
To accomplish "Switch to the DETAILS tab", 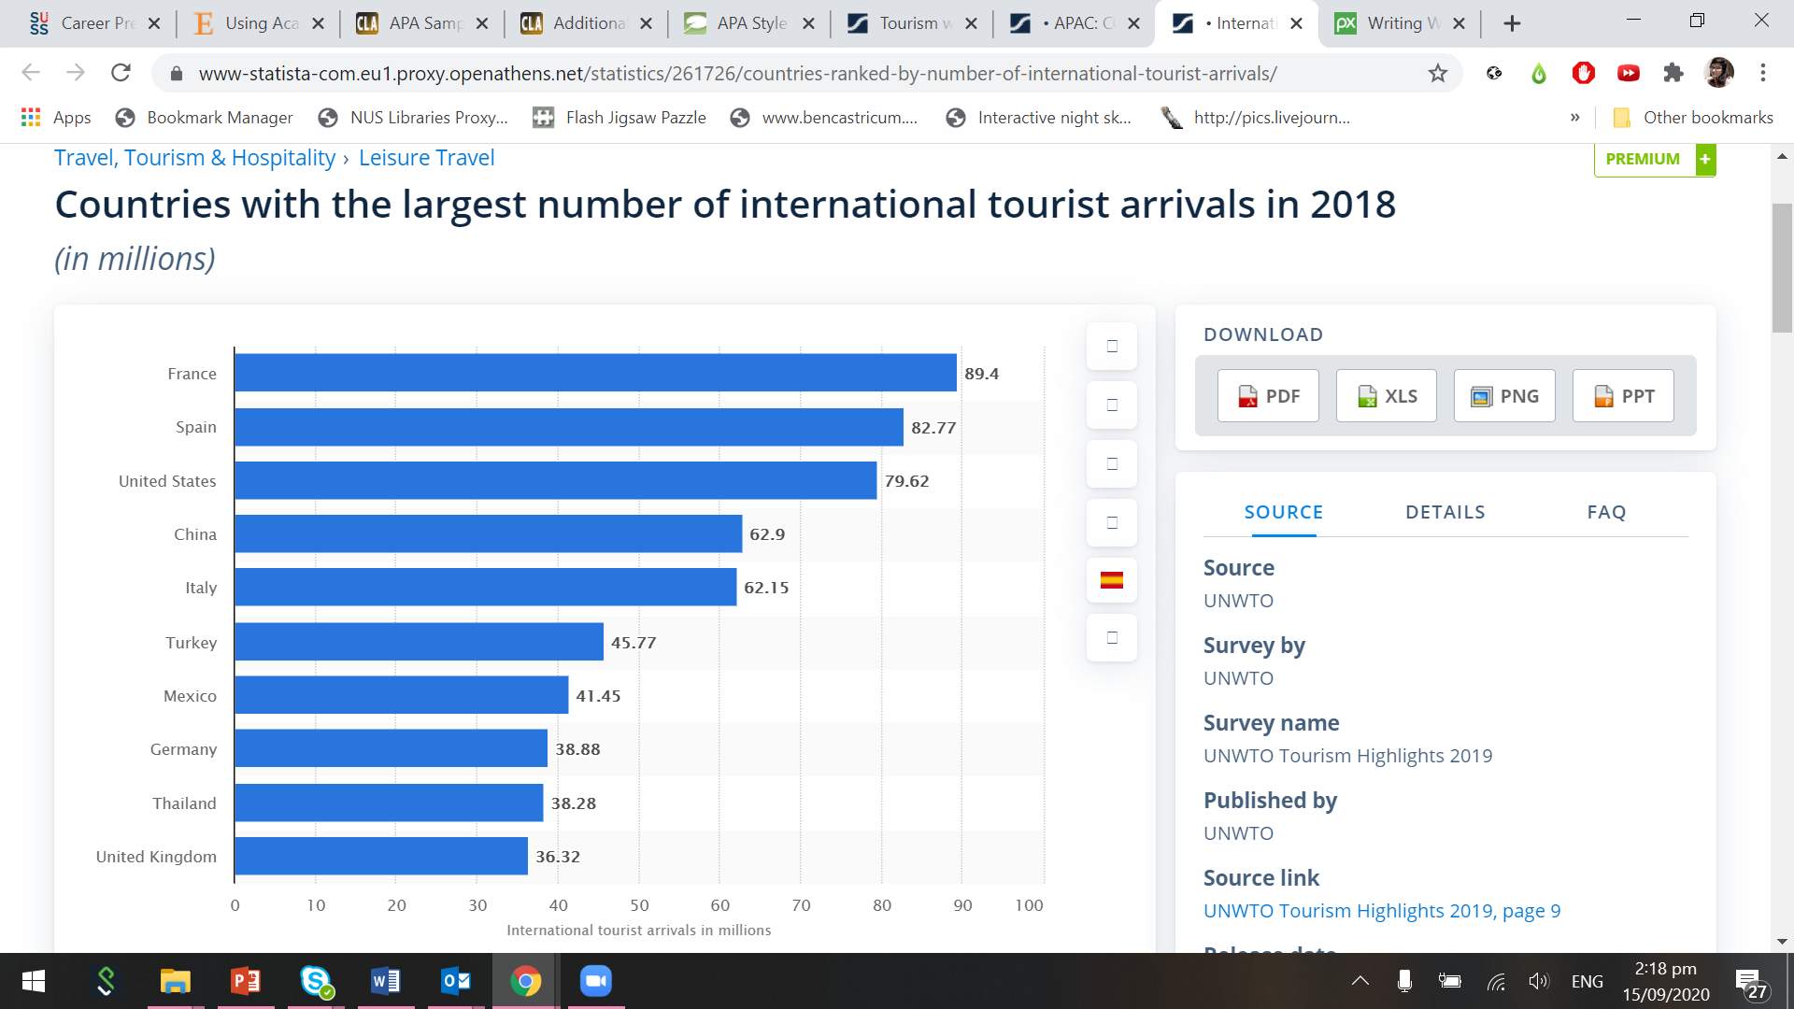I will click(x=1445, y=512).
